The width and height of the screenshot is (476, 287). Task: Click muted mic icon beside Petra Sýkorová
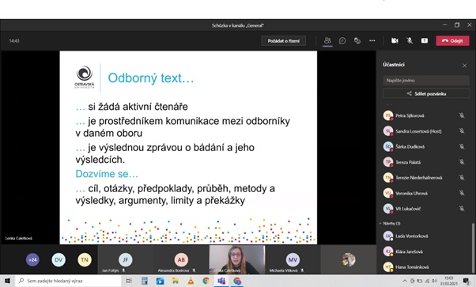tap(462, 115)
